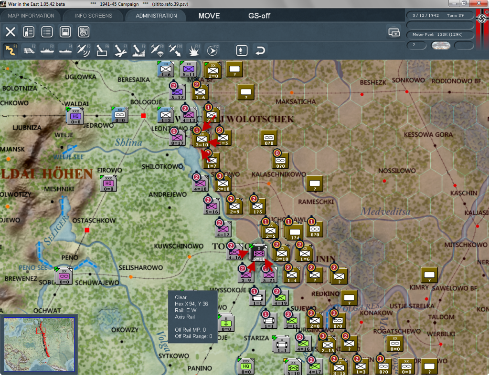Select the air recon mode icon (F5)
Screen dimensions: 489x375
[84, 50]
